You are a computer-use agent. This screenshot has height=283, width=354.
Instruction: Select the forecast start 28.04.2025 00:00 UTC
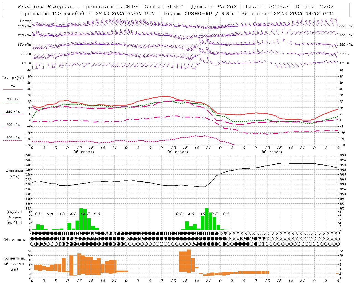pos(125,14)
